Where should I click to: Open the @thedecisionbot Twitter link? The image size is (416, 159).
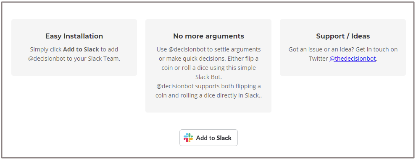(x=353, y=59)
